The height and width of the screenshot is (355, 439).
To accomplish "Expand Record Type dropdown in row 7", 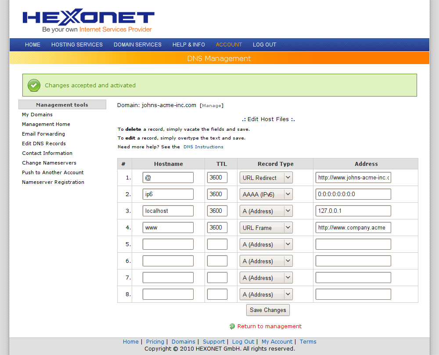I will click(266, 278).
